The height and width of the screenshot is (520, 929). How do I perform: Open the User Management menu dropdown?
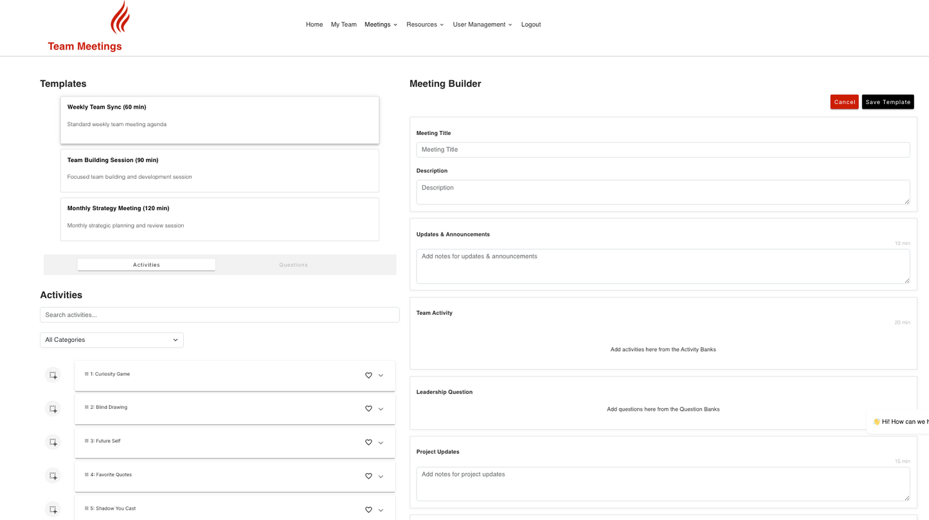482,24
